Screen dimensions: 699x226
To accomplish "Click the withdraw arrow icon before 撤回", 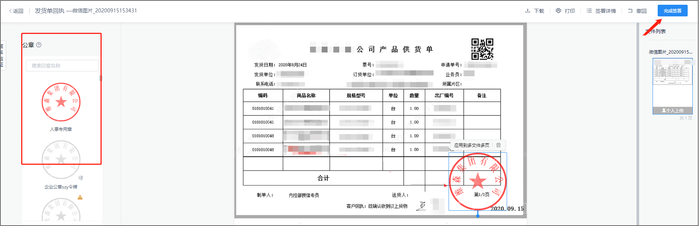I will click(630, 11).
